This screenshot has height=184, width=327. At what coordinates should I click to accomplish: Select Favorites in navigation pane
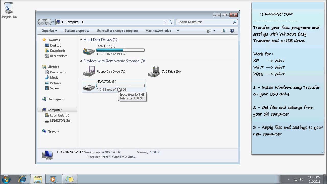point(51,40)
